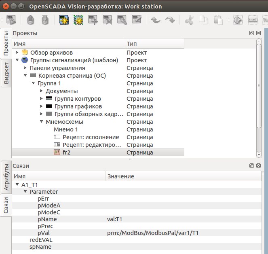Switch to the Виджет side tab
This screenshot has height=254, width=268.
tap(6, 73)
